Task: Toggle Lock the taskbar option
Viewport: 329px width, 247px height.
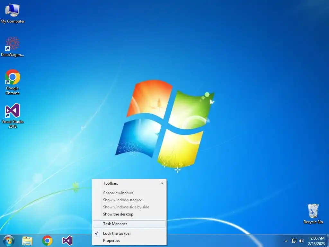Action: pos(129,233)
